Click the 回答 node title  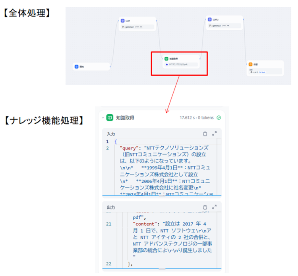(x=255, y=65)
